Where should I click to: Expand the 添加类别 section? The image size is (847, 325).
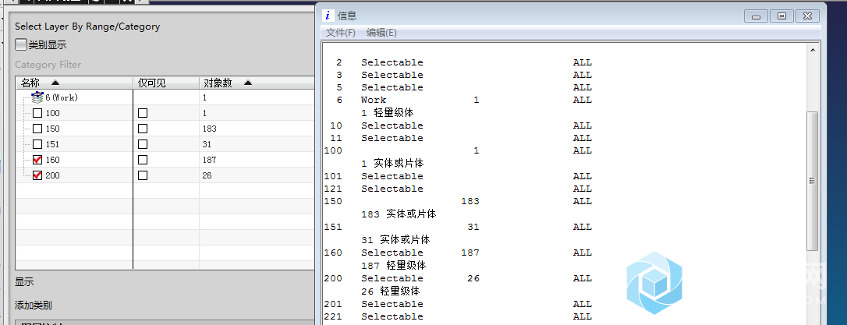pos(34,306)
